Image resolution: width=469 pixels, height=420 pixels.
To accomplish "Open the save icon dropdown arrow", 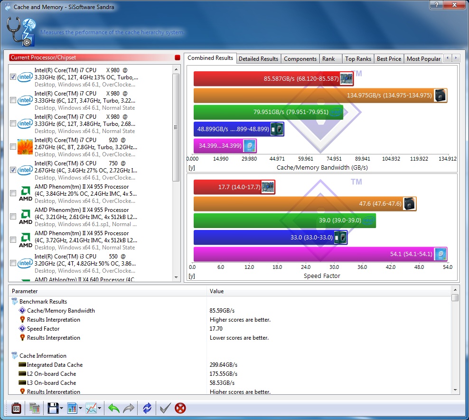I will [61, 408].
